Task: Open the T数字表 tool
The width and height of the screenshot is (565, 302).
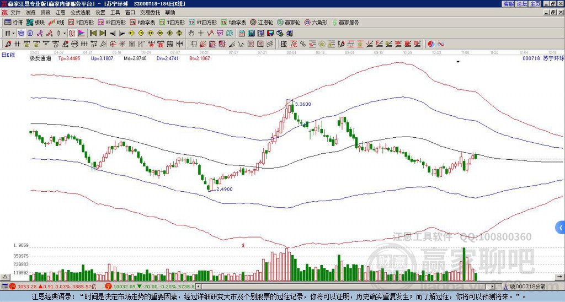Action: pyautogui.click(x=233, y=22)
